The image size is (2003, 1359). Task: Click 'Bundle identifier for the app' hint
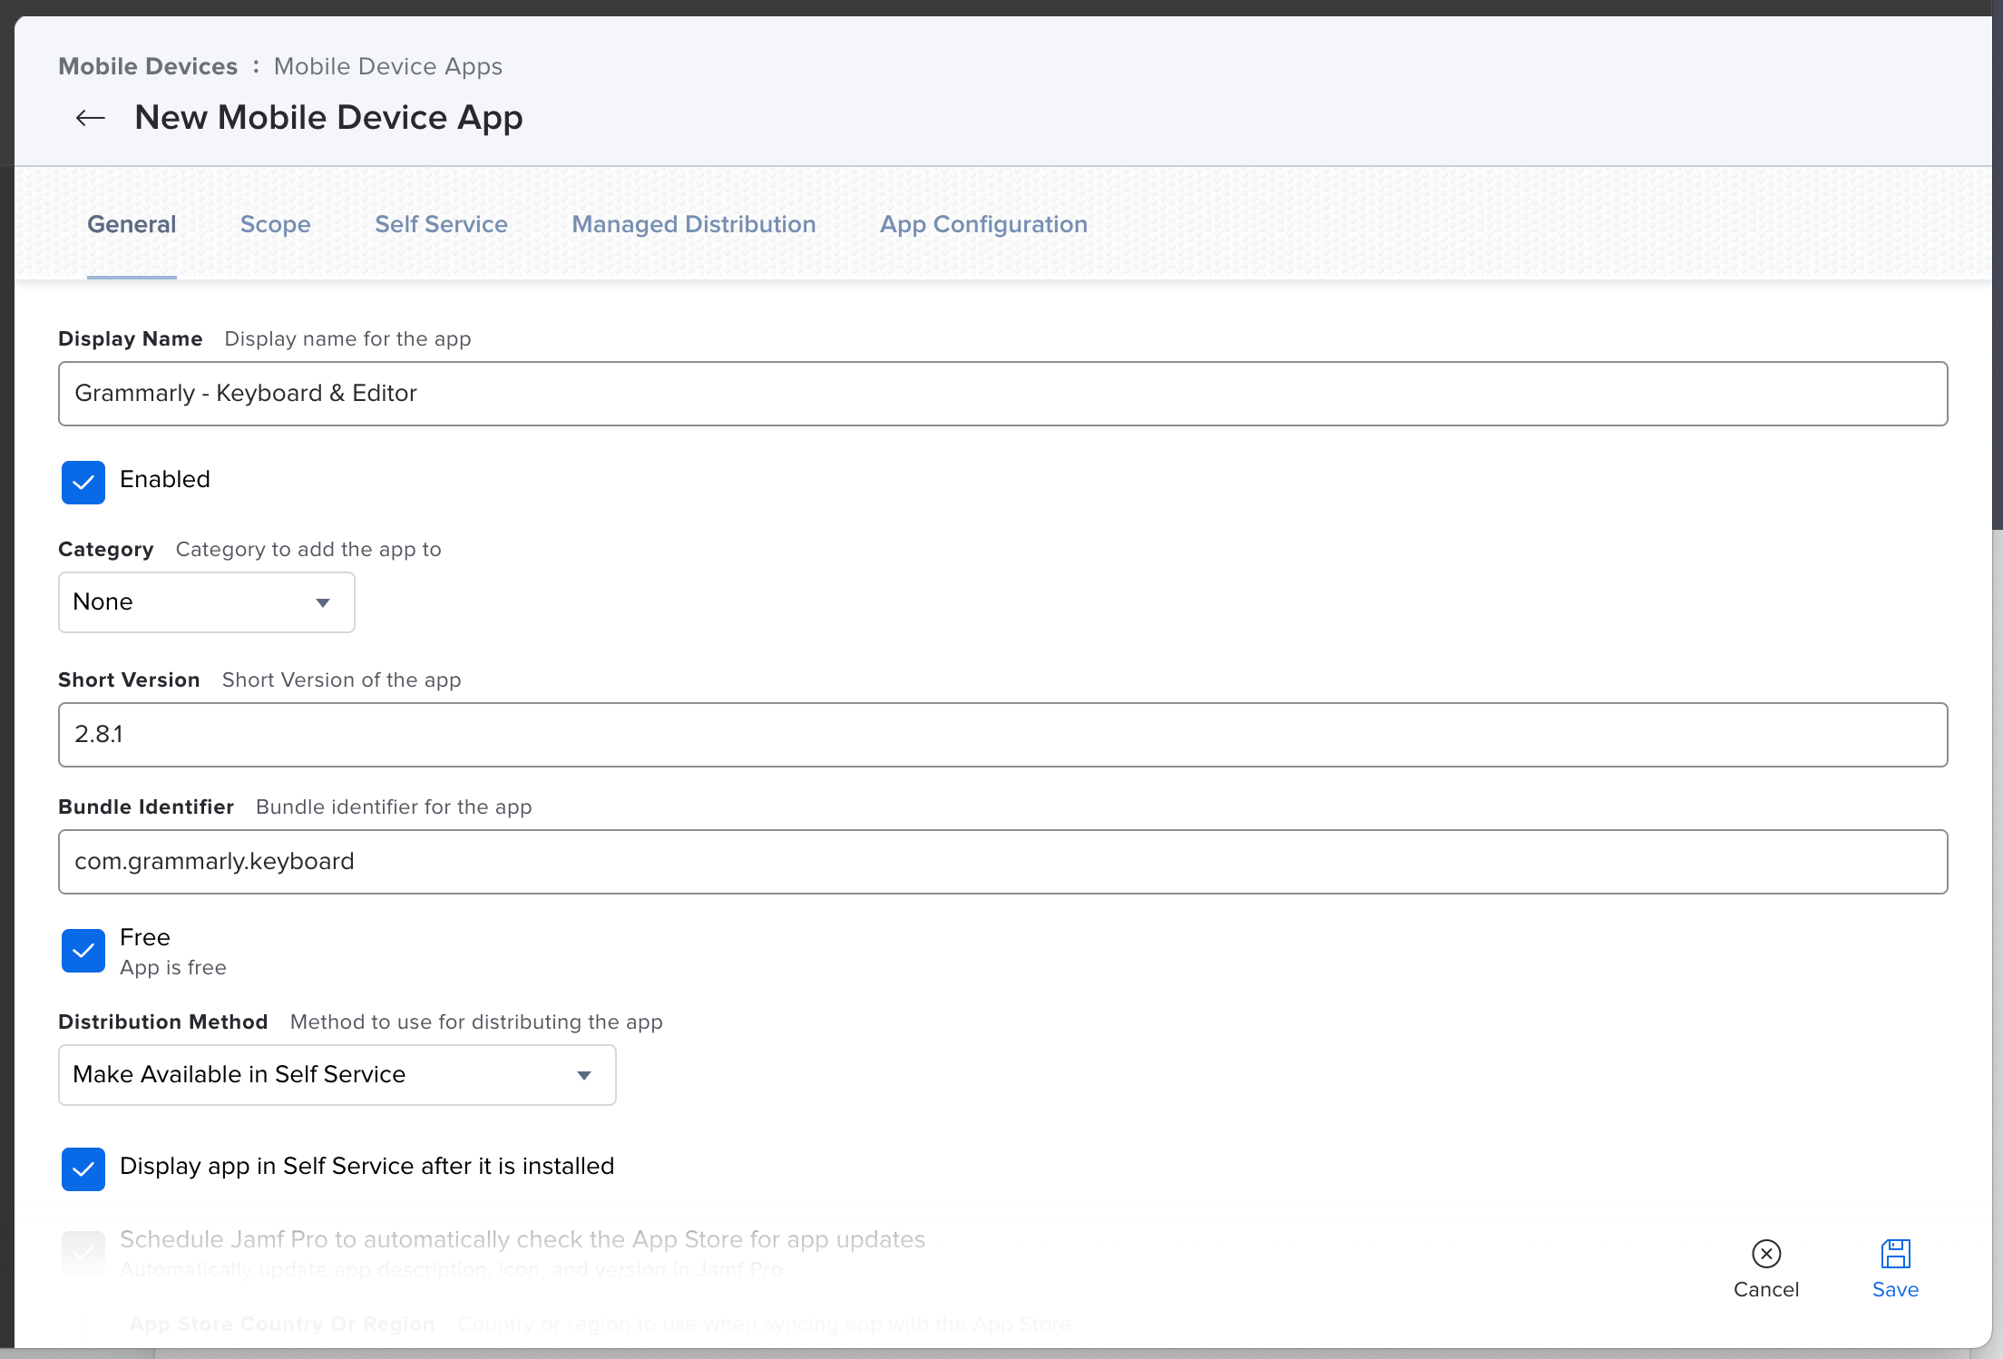click(x=394, y=807)
